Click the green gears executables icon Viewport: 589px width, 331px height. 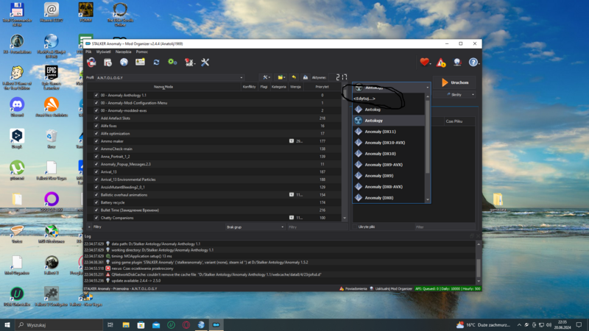tap(172, 63)
